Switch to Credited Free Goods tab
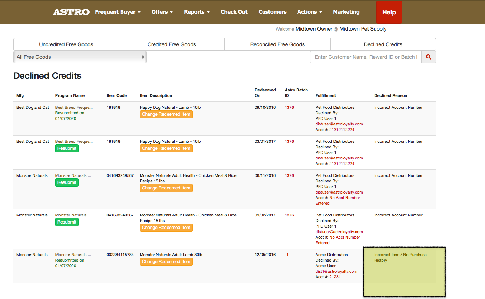The width and height of the screenshot is (485, 299). pos(172,44)
